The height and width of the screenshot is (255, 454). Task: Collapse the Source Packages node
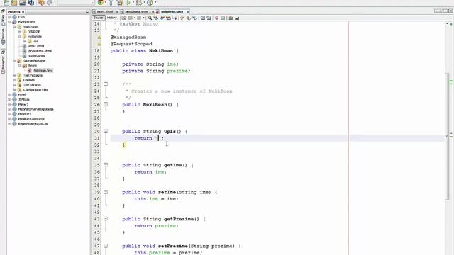pos(14,61)
